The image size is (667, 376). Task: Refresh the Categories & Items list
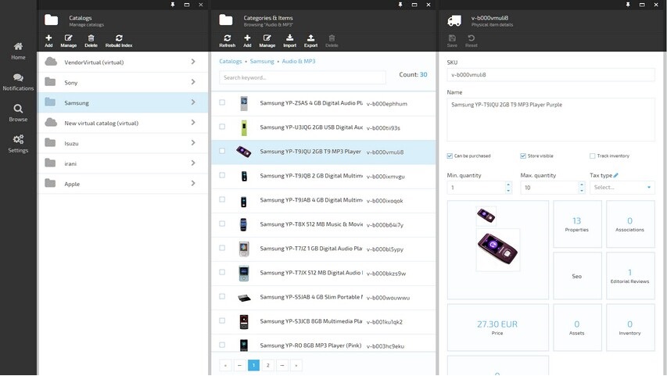(x=227, y=41)
